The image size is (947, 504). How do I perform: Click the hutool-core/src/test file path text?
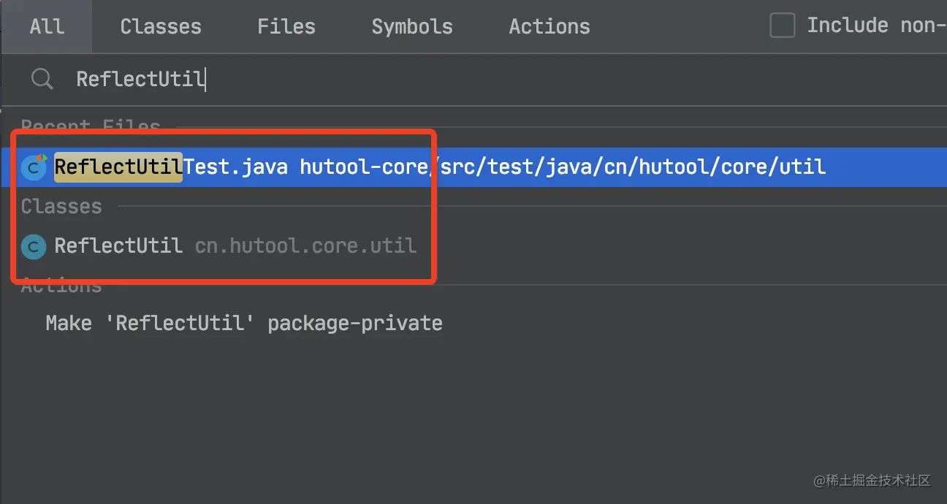pyautogui.click(x=563, y=167)
